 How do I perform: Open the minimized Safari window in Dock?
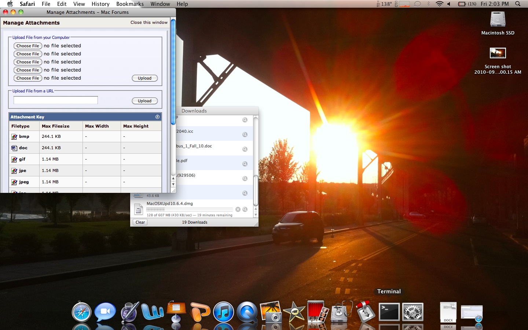[472, 313]
